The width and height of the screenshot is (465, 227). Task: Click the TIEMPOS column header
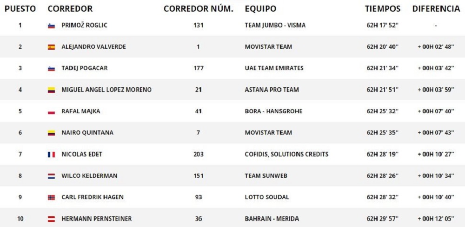(382, 9)
